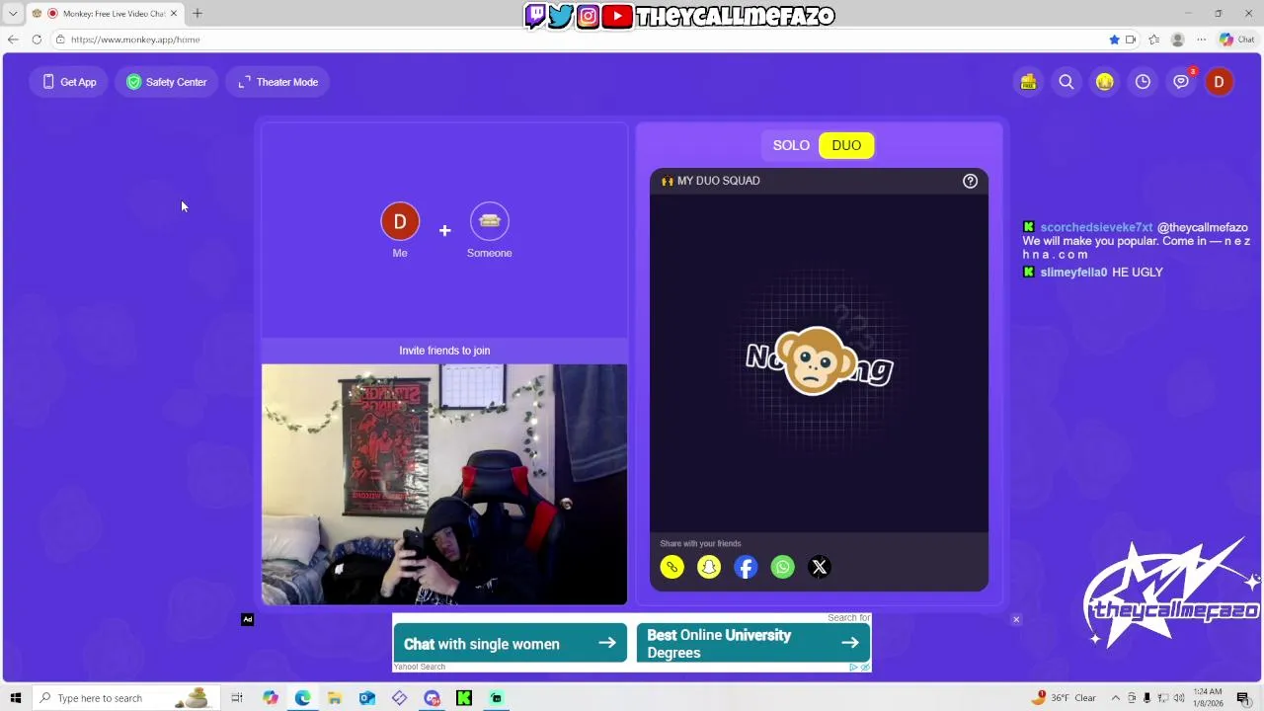
Task: Toggle the favorite star in address bar
Action: [1114, 39]
